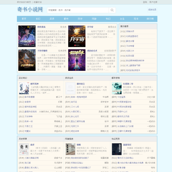Open 不科学御兽 book cover image

(27, 60)
